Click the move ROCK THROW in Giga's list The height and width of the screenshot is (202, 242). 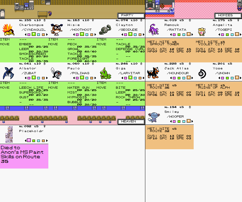point(128,97)
